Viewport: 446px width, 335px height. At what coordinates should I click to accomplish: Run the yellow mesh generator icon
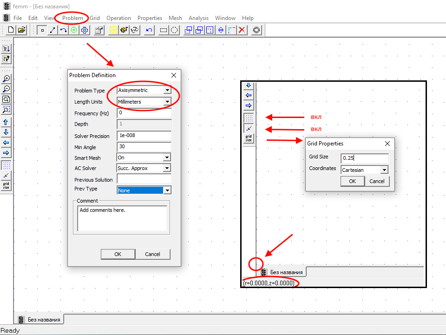pos(113,30)
